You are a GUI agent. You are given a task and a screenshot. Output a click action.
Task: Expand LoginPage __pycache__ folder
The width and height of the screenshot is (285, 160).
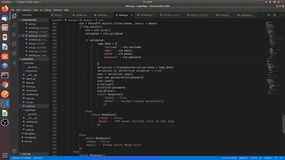(x=32, y=114)
